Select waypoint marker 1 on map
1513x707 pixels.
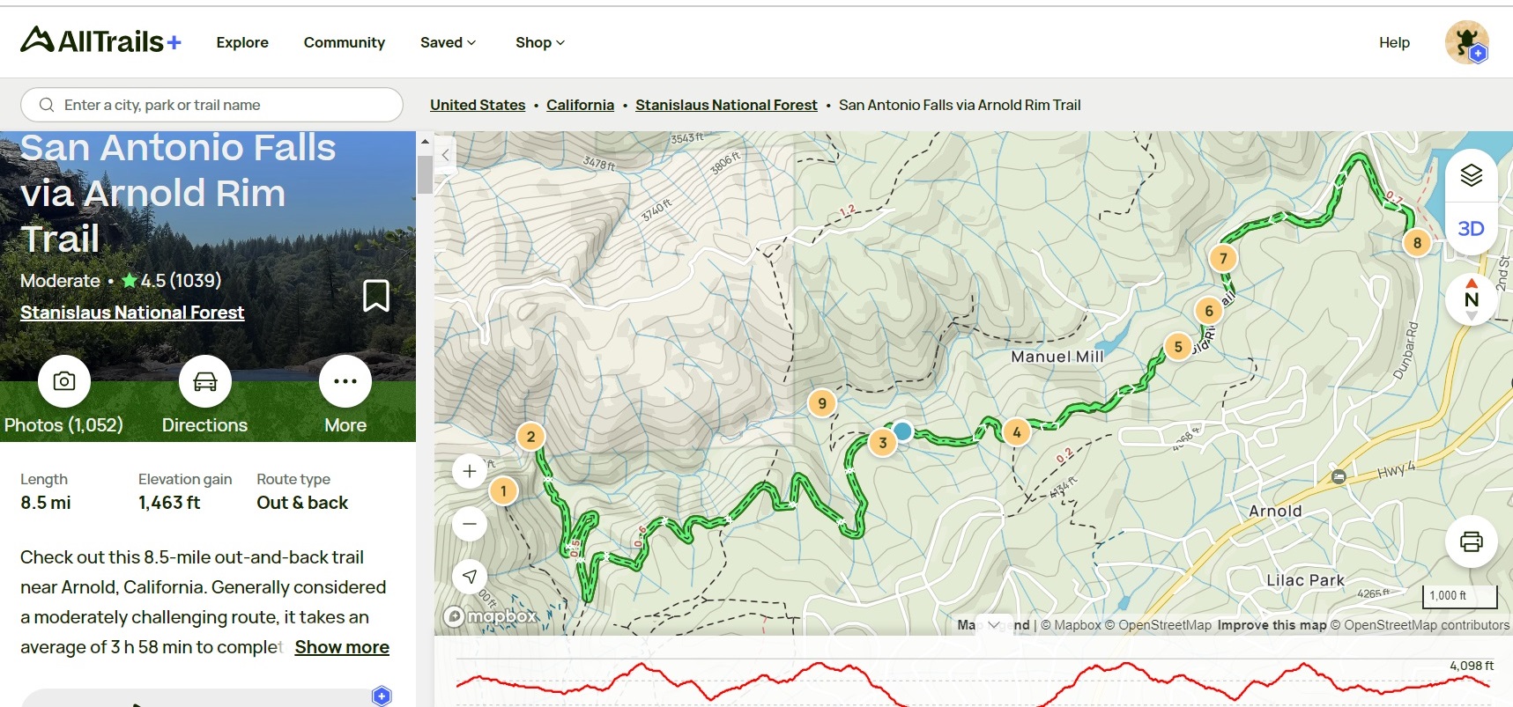pyautogui.click(x=503, y=490)
